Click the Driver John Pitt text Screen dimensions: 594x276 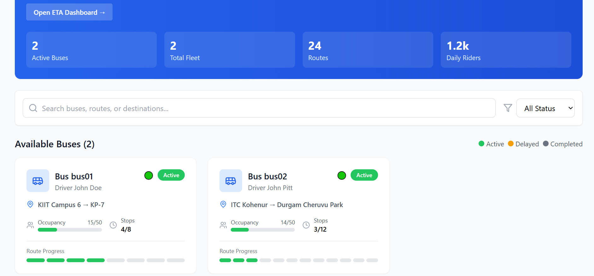270,188
